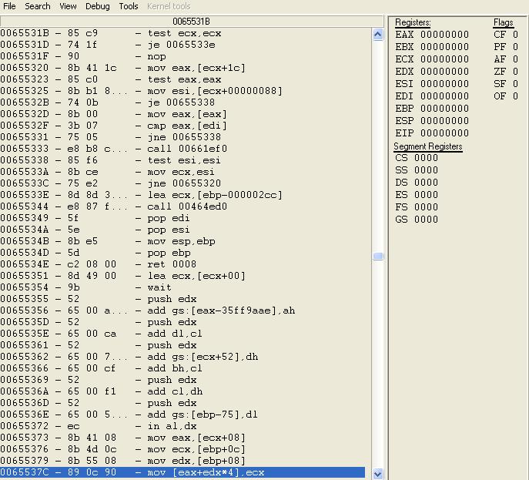The height and width of the screenshot is (480, 529).
Task: Open the Tools menu
Action: (129, 6)
